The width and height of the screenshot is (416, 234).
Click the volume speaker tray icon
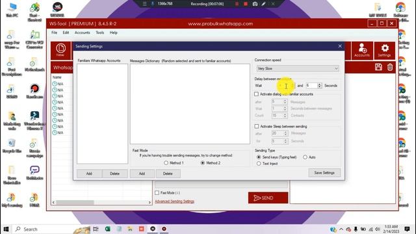378,229
